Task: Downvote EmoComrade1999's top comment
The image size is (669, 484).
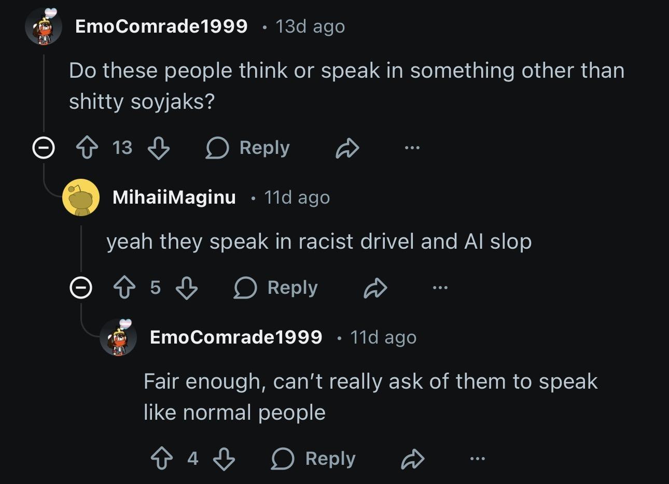Action: (159, 148)
